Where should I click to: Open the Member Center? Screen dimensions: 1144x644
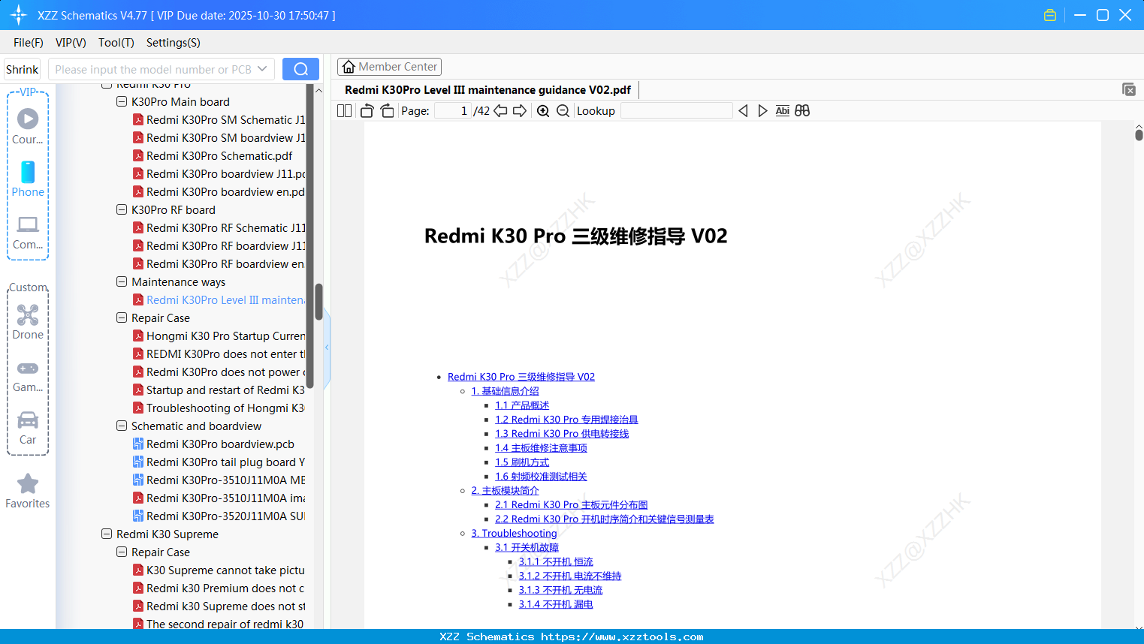point(389,66)
